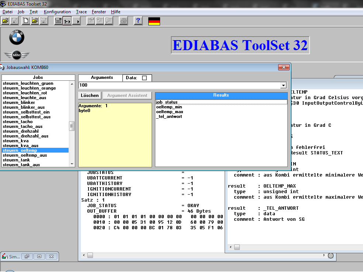The height and width of the screenshot is (272, 363).
Task: Click the EDIABAS ToolSet 32 banner
Action: point(240,45)
